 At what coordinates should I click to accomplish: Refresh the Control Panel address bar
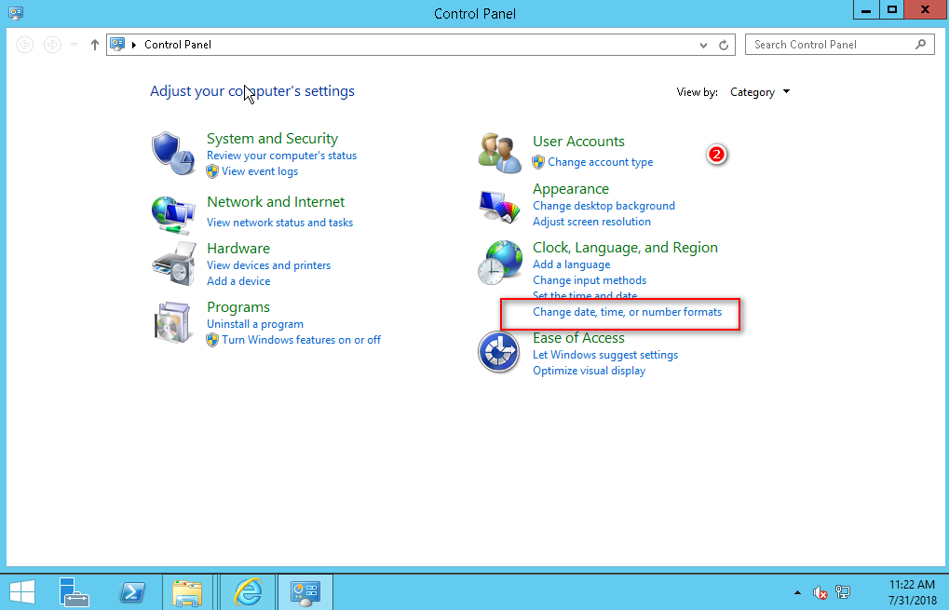pos(725,45)
